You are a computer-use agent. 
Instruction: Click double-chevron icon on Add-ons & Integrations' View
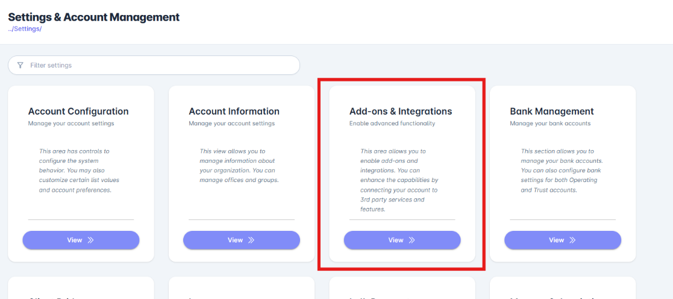point(412,240)
